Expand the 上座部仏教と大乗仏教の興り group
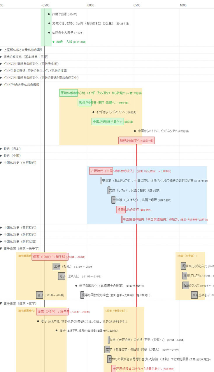The height and width of the screenshot is (372, 214). click(1, 50)
